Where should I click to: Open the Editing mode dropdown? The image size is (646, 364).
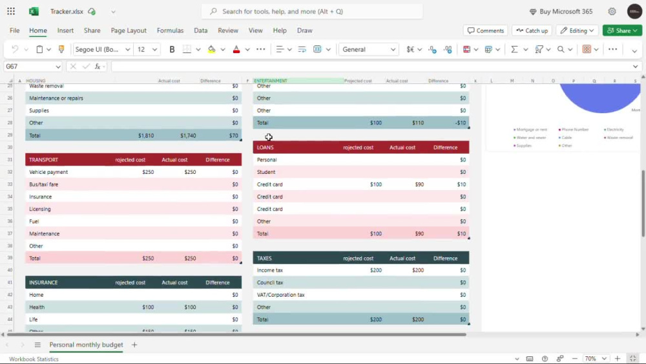577,30
